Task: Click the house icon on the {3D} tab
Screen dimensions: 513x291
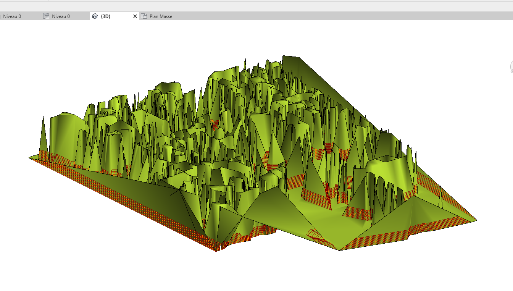Action: click(x=95, y=16)
